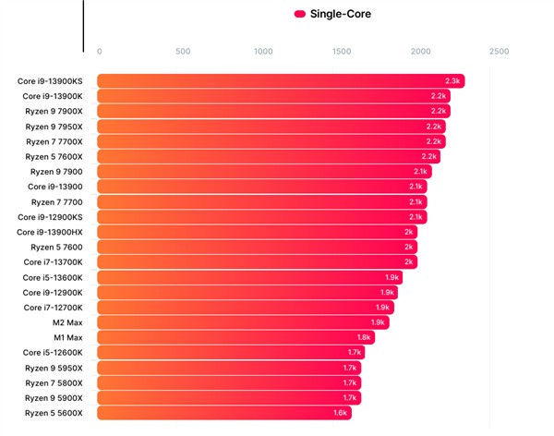Click the M1 Max label
Image resolution: width=554 pixels, height=436 pixels.
[x=68, y=338]
